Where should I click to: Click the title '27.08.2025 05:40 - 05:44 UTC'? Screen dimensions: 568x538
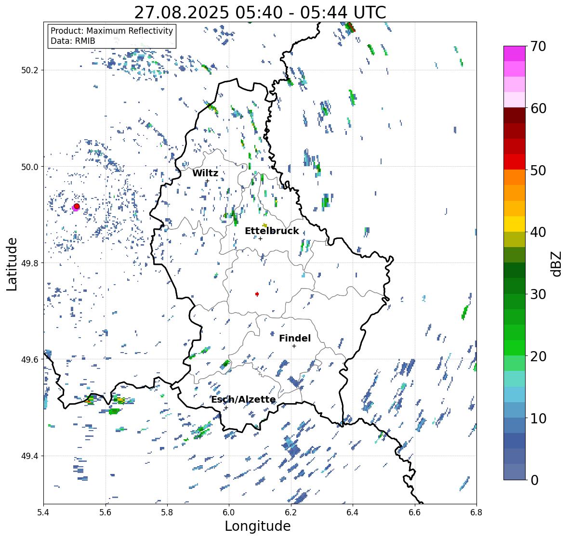point(260,13)
